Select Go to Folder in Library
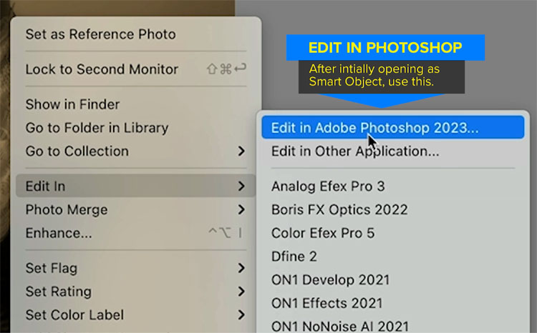Screen dimensions: 537x333 coord(135,127)
